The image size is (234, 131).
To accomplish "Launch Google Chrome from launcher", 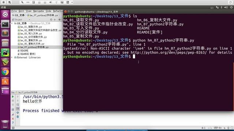I will click(x=5, y=72).
